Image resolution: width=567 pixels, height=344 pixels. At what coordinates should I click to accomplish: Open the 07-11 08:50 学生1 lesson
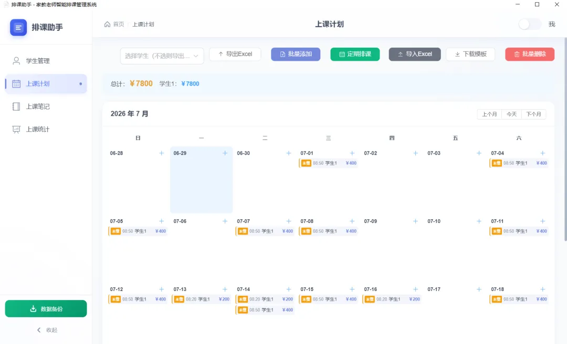pyautogui.click(x=519, y=231)
